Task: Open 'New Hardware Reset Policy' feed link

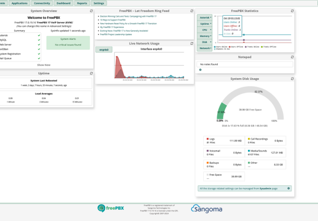Action: click(128, 24)
